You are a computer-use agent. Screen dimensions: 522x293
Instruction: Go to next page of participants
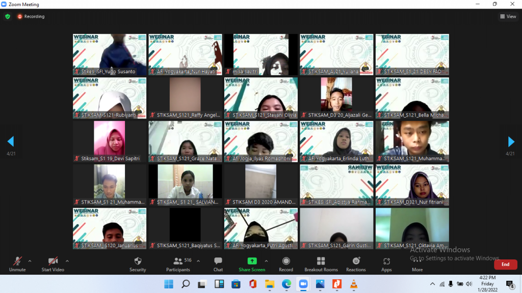pos(511,141)
